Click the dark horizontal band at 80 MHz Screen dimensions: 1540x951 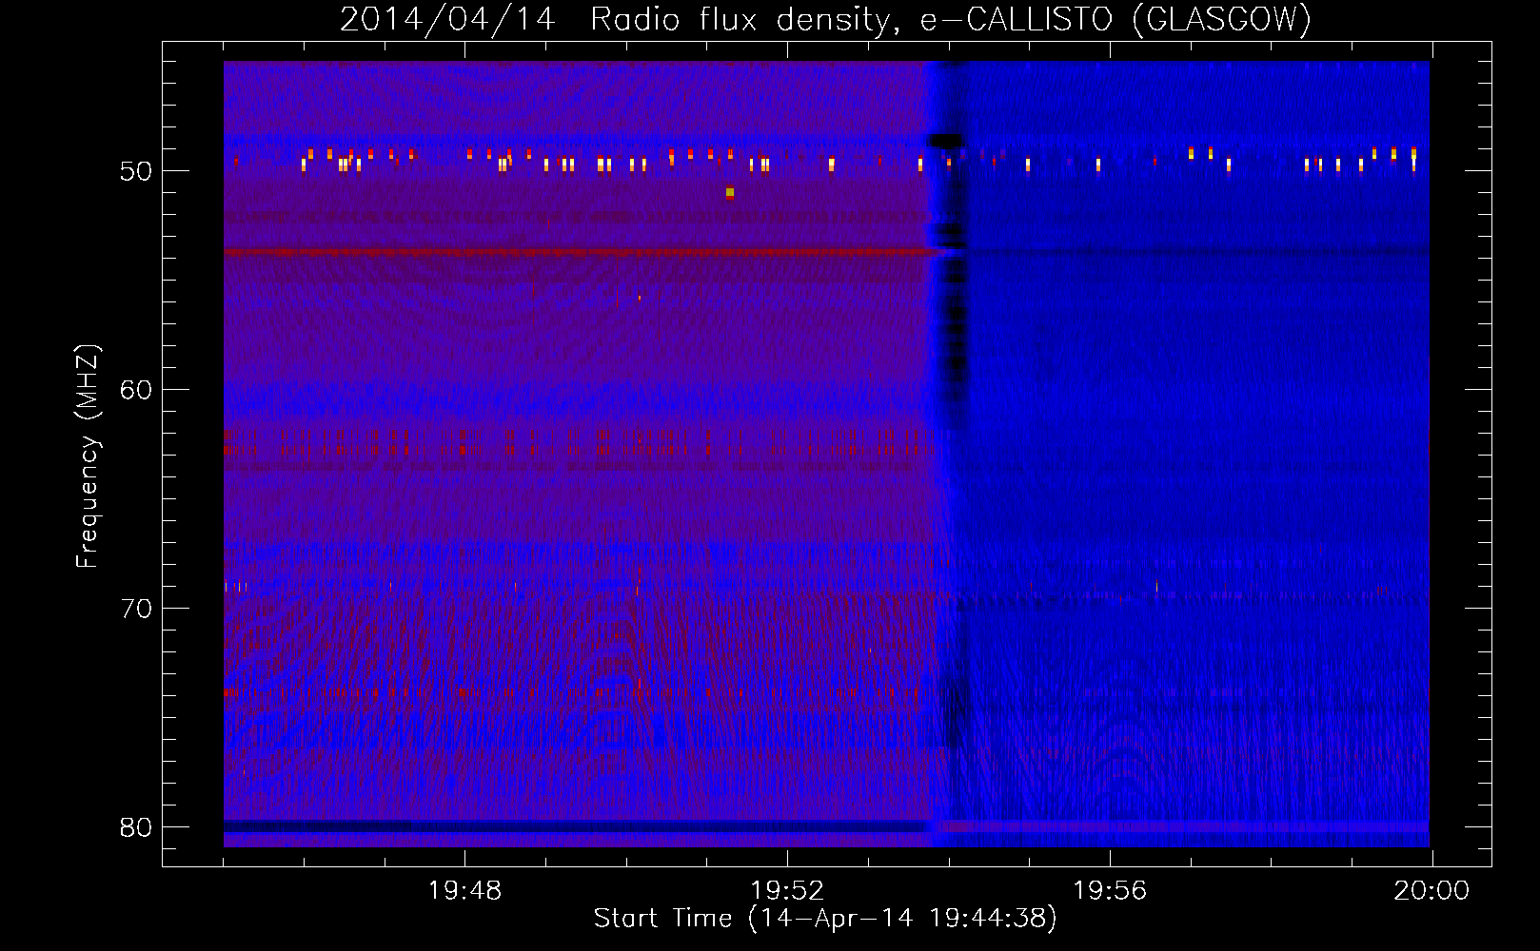point(576,827)
